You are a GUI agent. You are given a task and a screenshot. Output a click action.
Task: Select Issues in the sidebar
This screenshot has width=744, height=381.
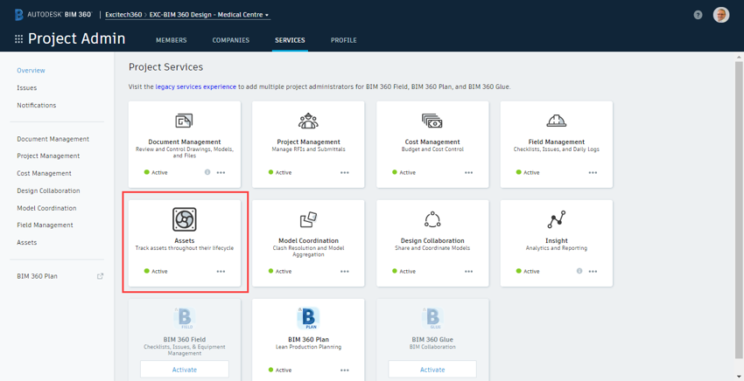tap(26, 87)
